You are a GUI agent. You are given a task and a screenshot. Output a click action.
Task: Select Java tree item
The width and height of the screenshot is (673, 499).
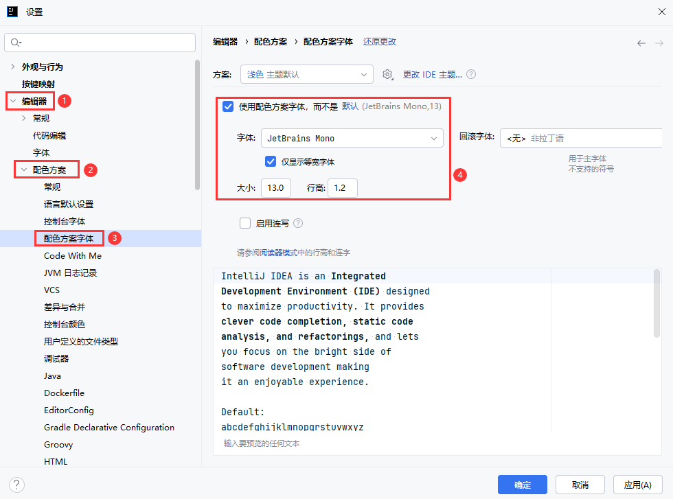tap(52, 376)
